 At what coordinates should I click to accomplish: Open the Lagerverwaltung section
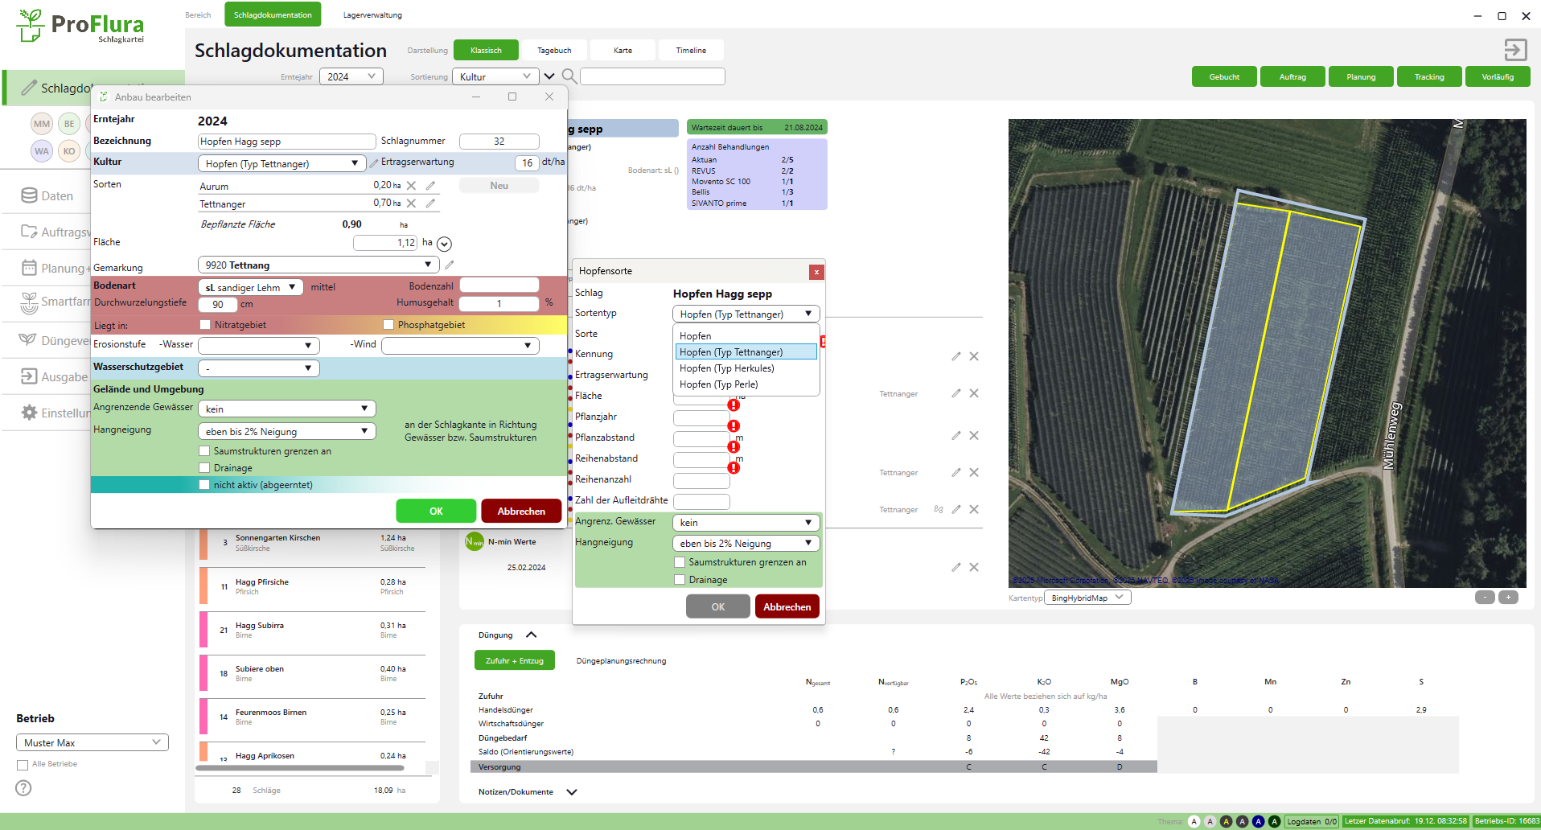[x=372, y=14]
